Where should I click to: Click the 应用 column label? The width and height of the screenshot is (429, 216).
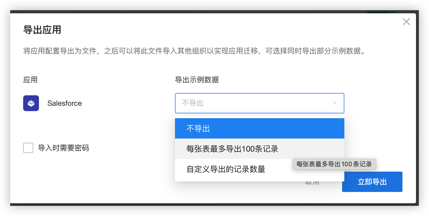[x=30, y=80]
